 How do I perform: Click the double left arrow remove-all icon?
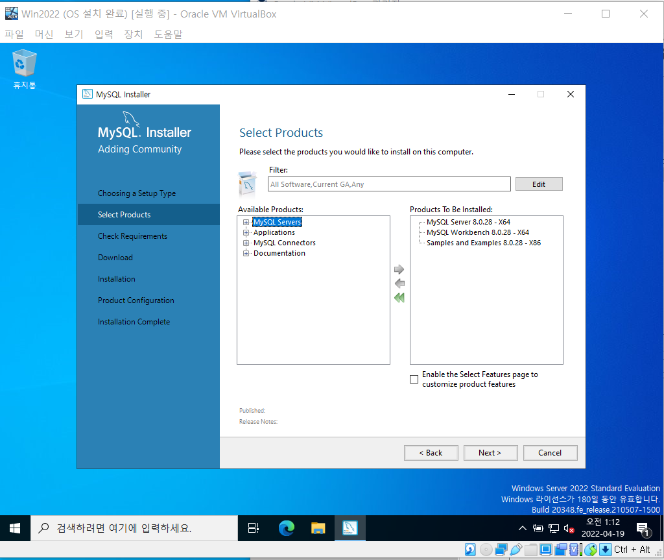click(399, 298)
